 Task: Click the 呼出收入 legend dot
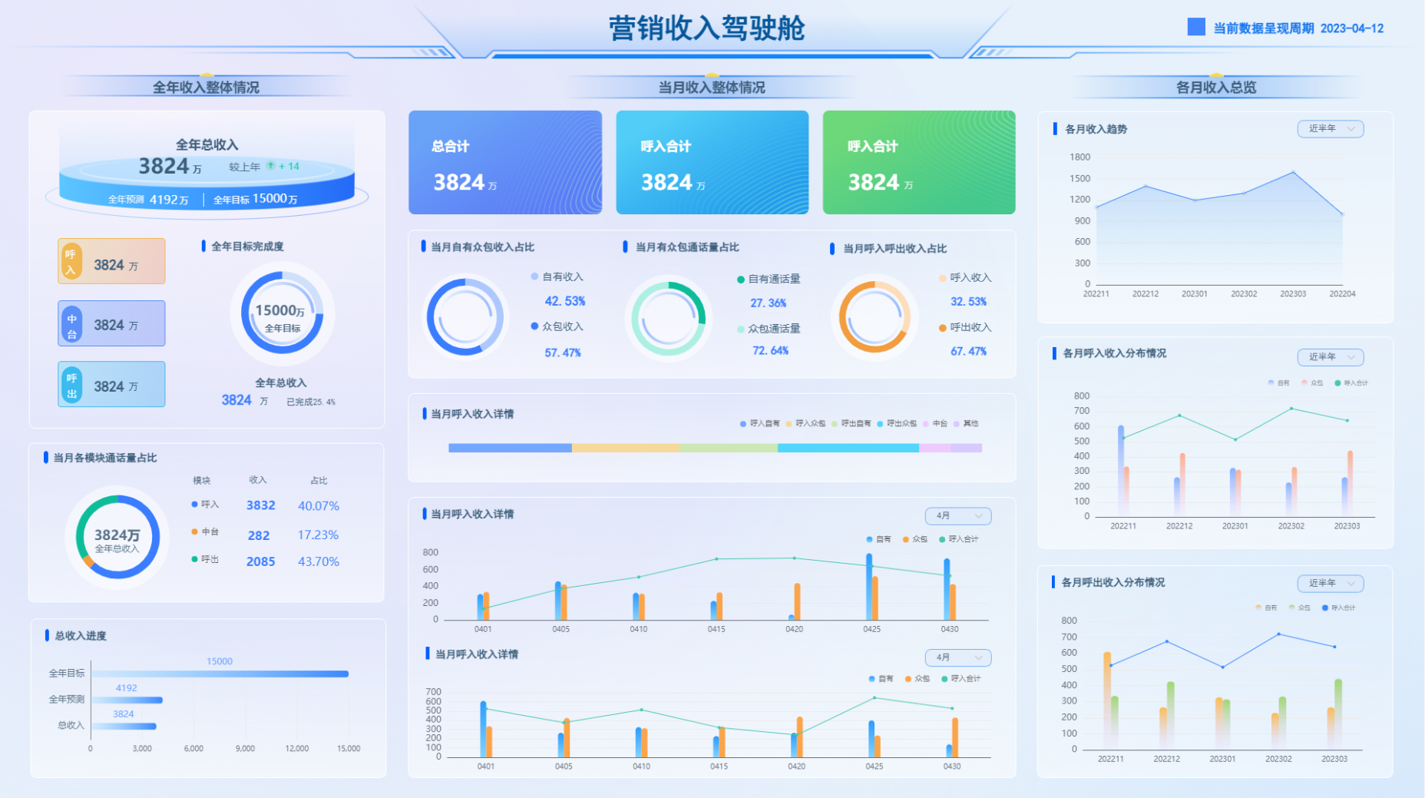point(942,328)
